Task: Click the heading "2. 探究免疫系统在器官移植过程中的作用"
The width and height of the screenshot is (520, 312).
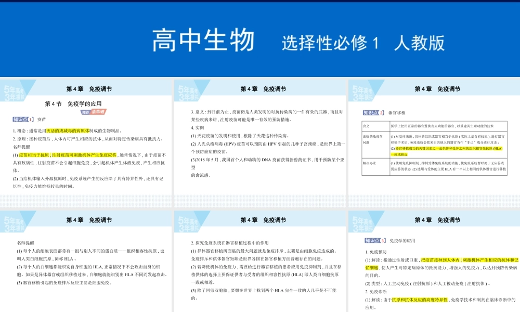Action: pyautogui.click(x=230, y=243)
